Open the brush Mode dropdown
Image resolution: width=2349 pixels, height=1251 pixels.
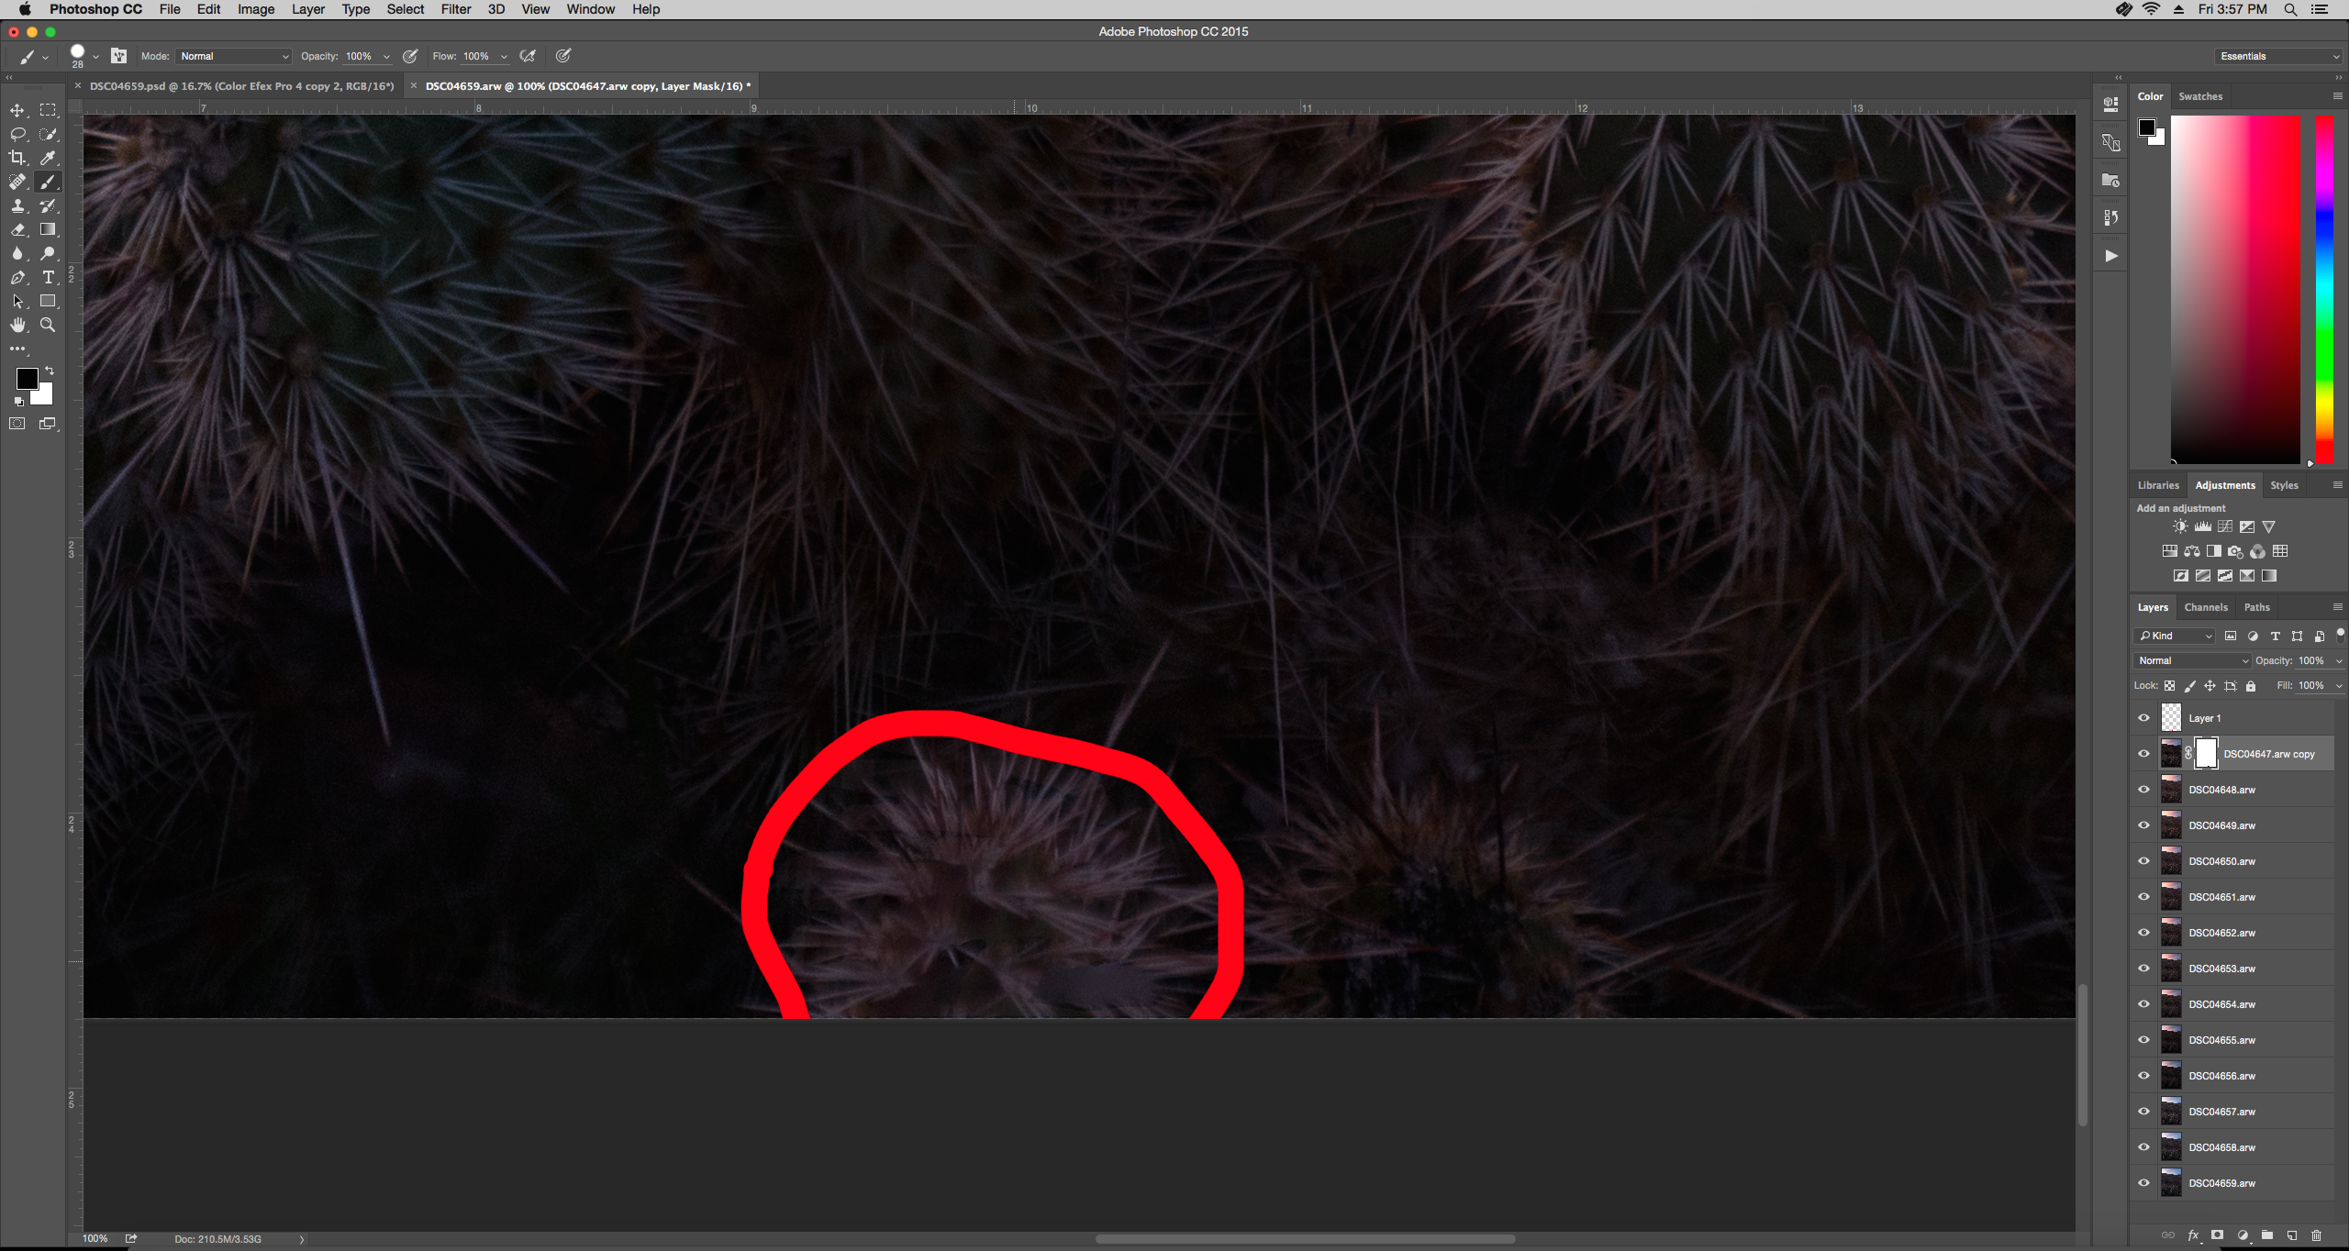click(233, 56)
